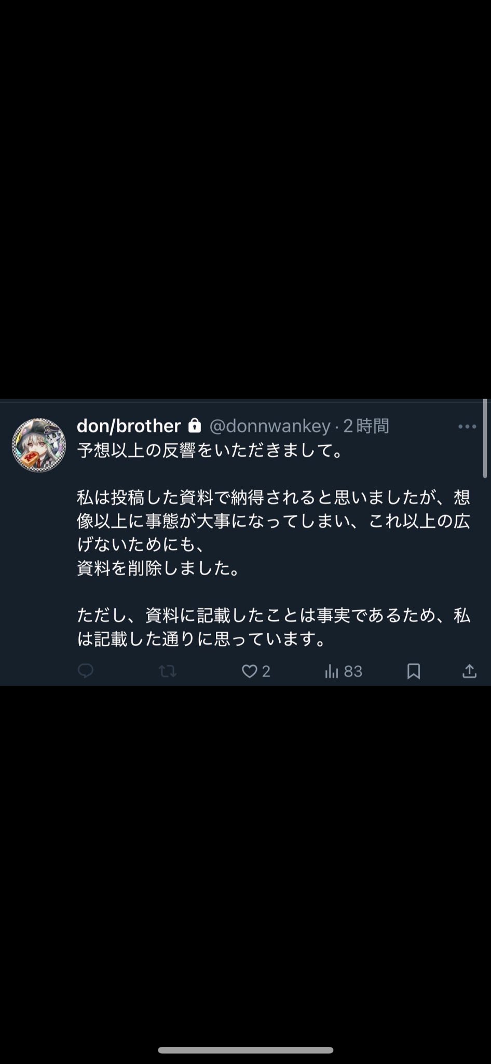491x1064 pixels.
Task: Open don/brother's profile avatar
Action: click(x=39, y=445)
